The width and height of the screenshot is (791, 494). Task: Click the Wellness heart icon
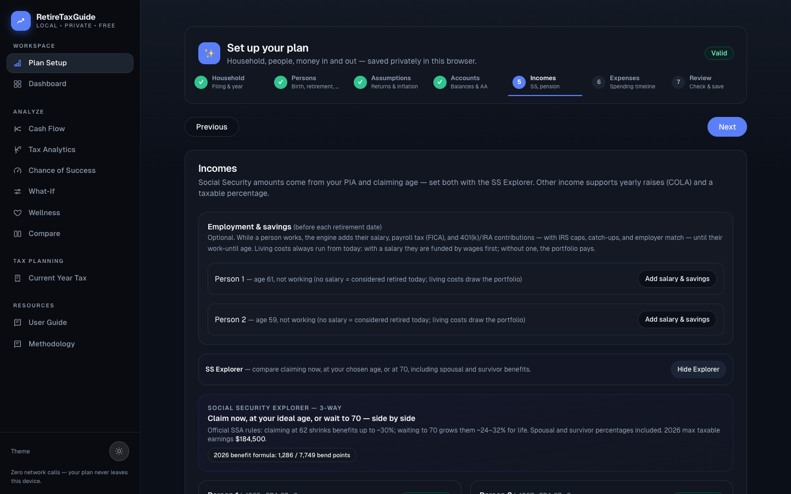18,213
